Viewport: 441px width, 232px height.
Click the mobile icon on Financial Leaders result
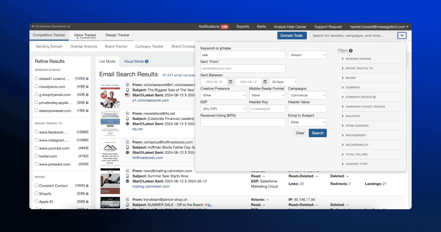click(127, 119)
